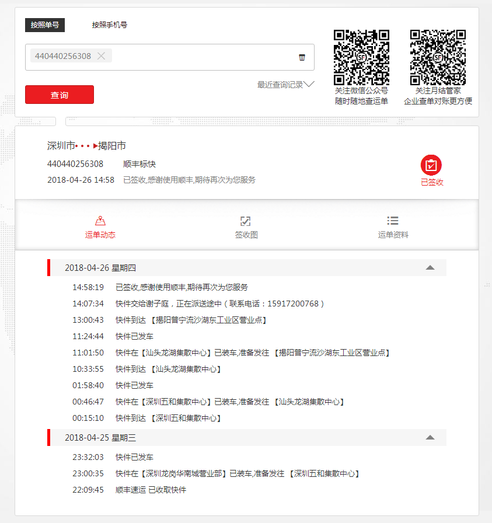Open the 运单动态 tracking tab icon
492x523 pixels.
pyautogui.click(x=100, y=221)
